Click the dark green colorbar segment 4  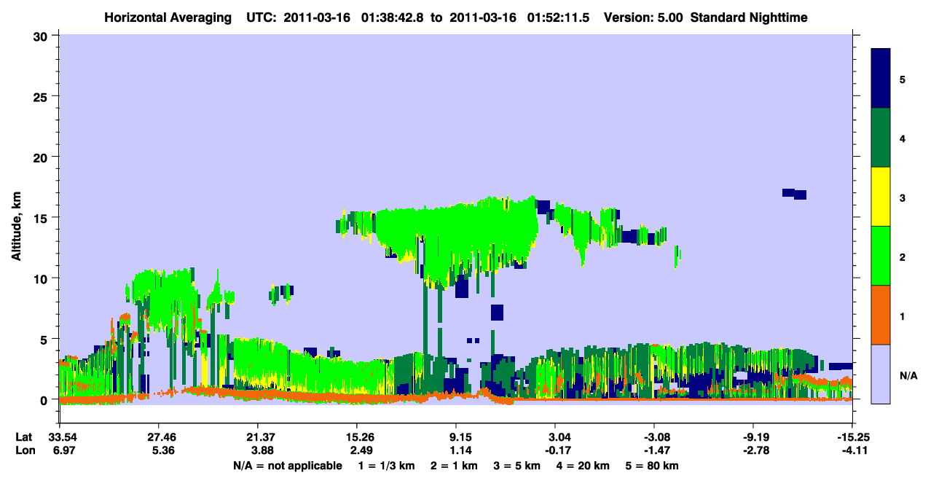pyautogui.click(x=881, y=138)
